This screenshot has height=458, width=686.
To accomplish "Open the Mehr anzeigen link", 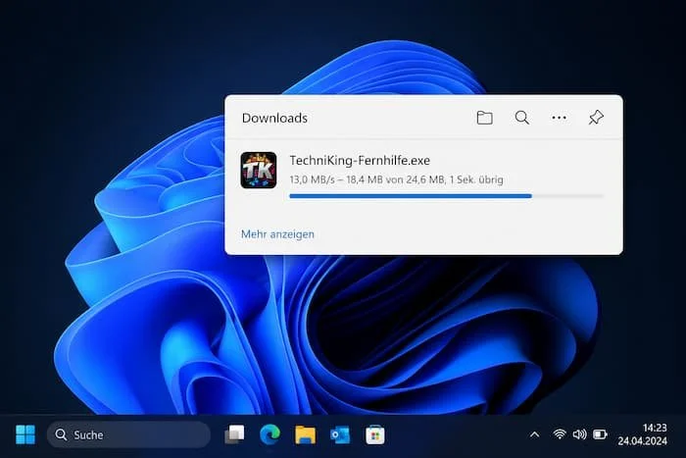I will point(277,234).
